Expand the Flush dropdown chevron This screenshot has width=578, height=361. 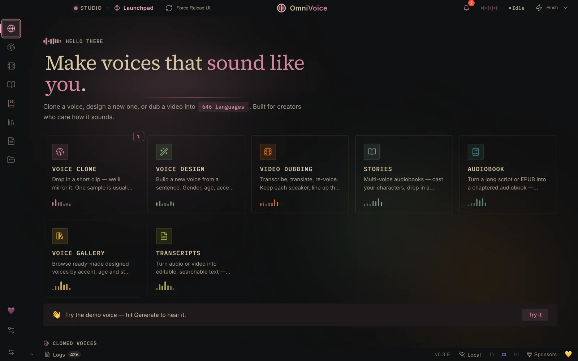click(x=565, y=8)
